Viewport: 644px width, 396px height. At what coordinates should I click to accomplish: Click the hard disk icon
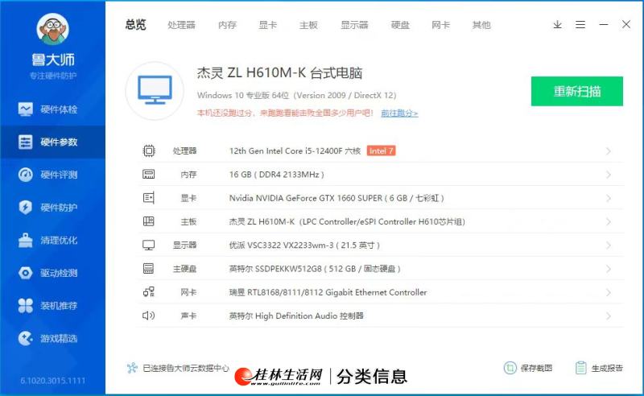[x=149, y=269]
